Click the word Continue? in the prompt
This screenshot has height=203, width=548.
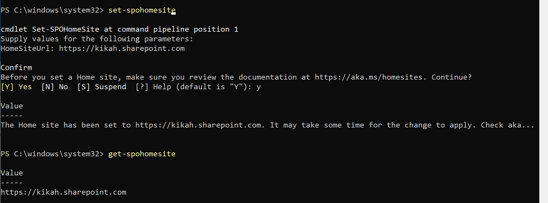[452, 77]
